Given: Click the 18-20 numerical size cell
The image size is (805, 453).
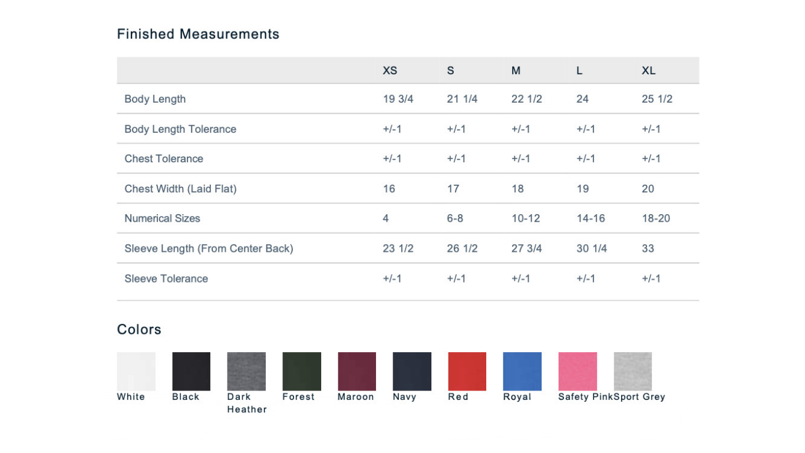Looking at the screenshot, I should pos(656,218).
